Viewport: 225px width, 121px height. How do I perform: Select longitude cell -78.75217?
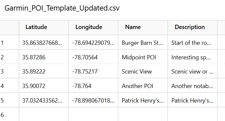pyautogui.click(x=93, y=71)
